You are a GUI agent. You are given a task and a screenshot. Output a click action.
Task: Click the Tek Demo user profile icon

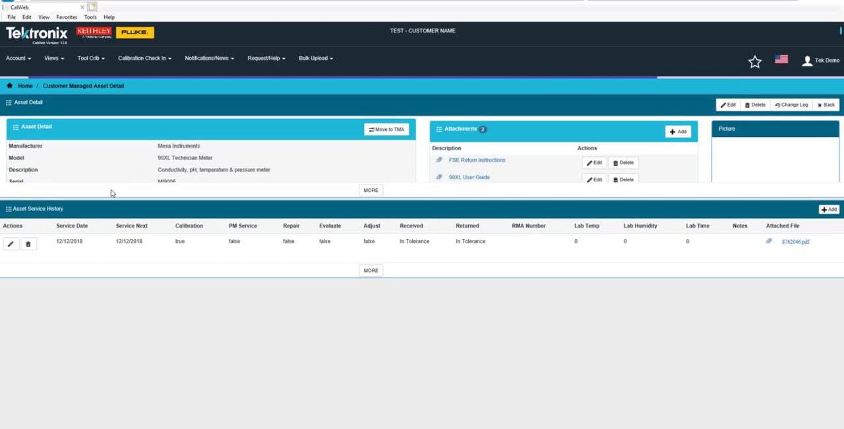[x=807, y=61]
